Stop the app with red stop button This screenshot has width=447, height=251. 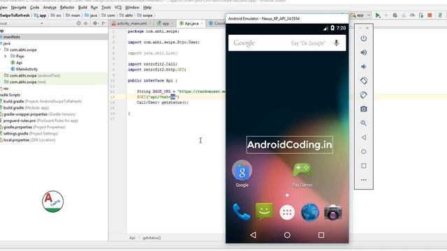430,15
